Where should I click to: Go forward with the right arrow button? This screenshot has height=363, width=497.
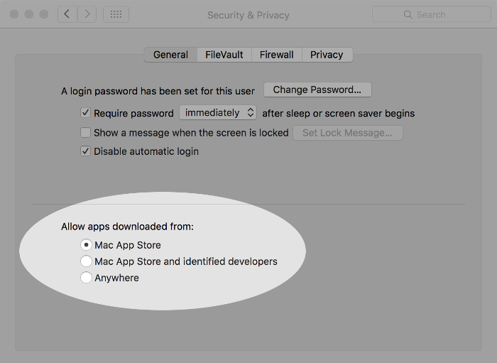[x=87, y=14]
